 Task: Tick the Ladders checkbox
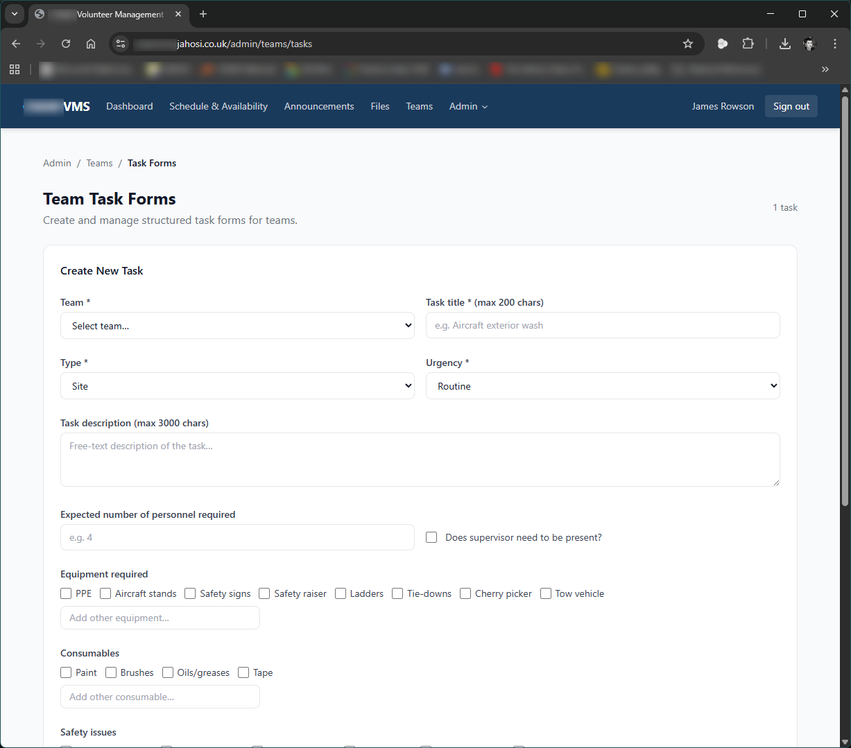click(x=341, y=593)
